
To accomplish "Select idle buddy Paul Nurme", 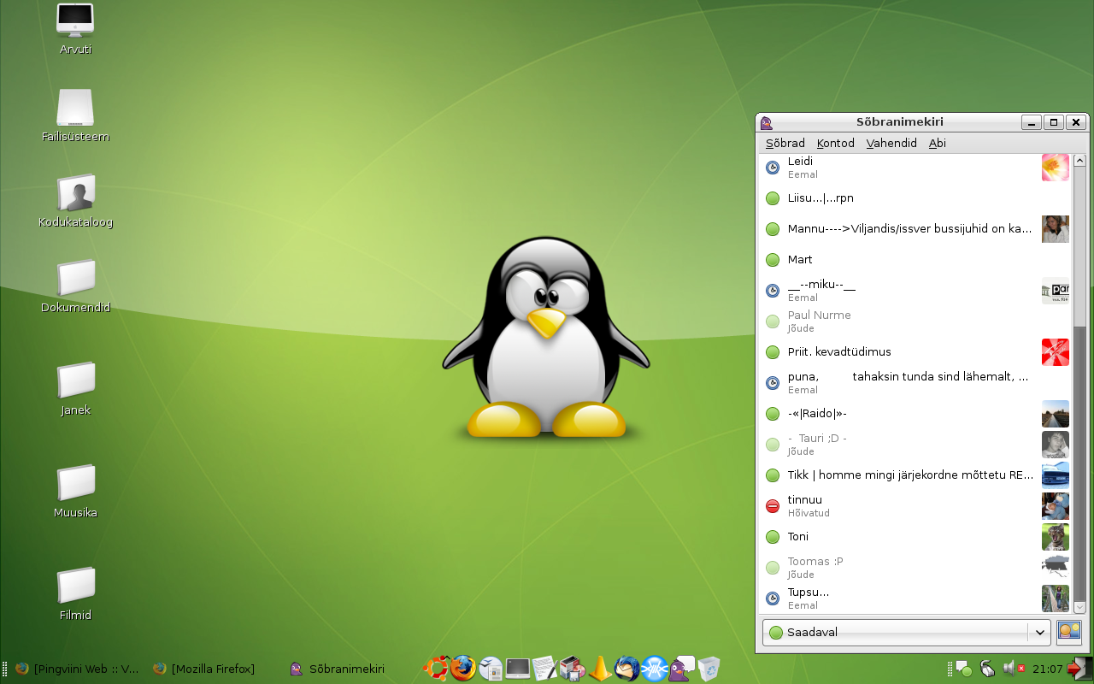I will point(915,321).
